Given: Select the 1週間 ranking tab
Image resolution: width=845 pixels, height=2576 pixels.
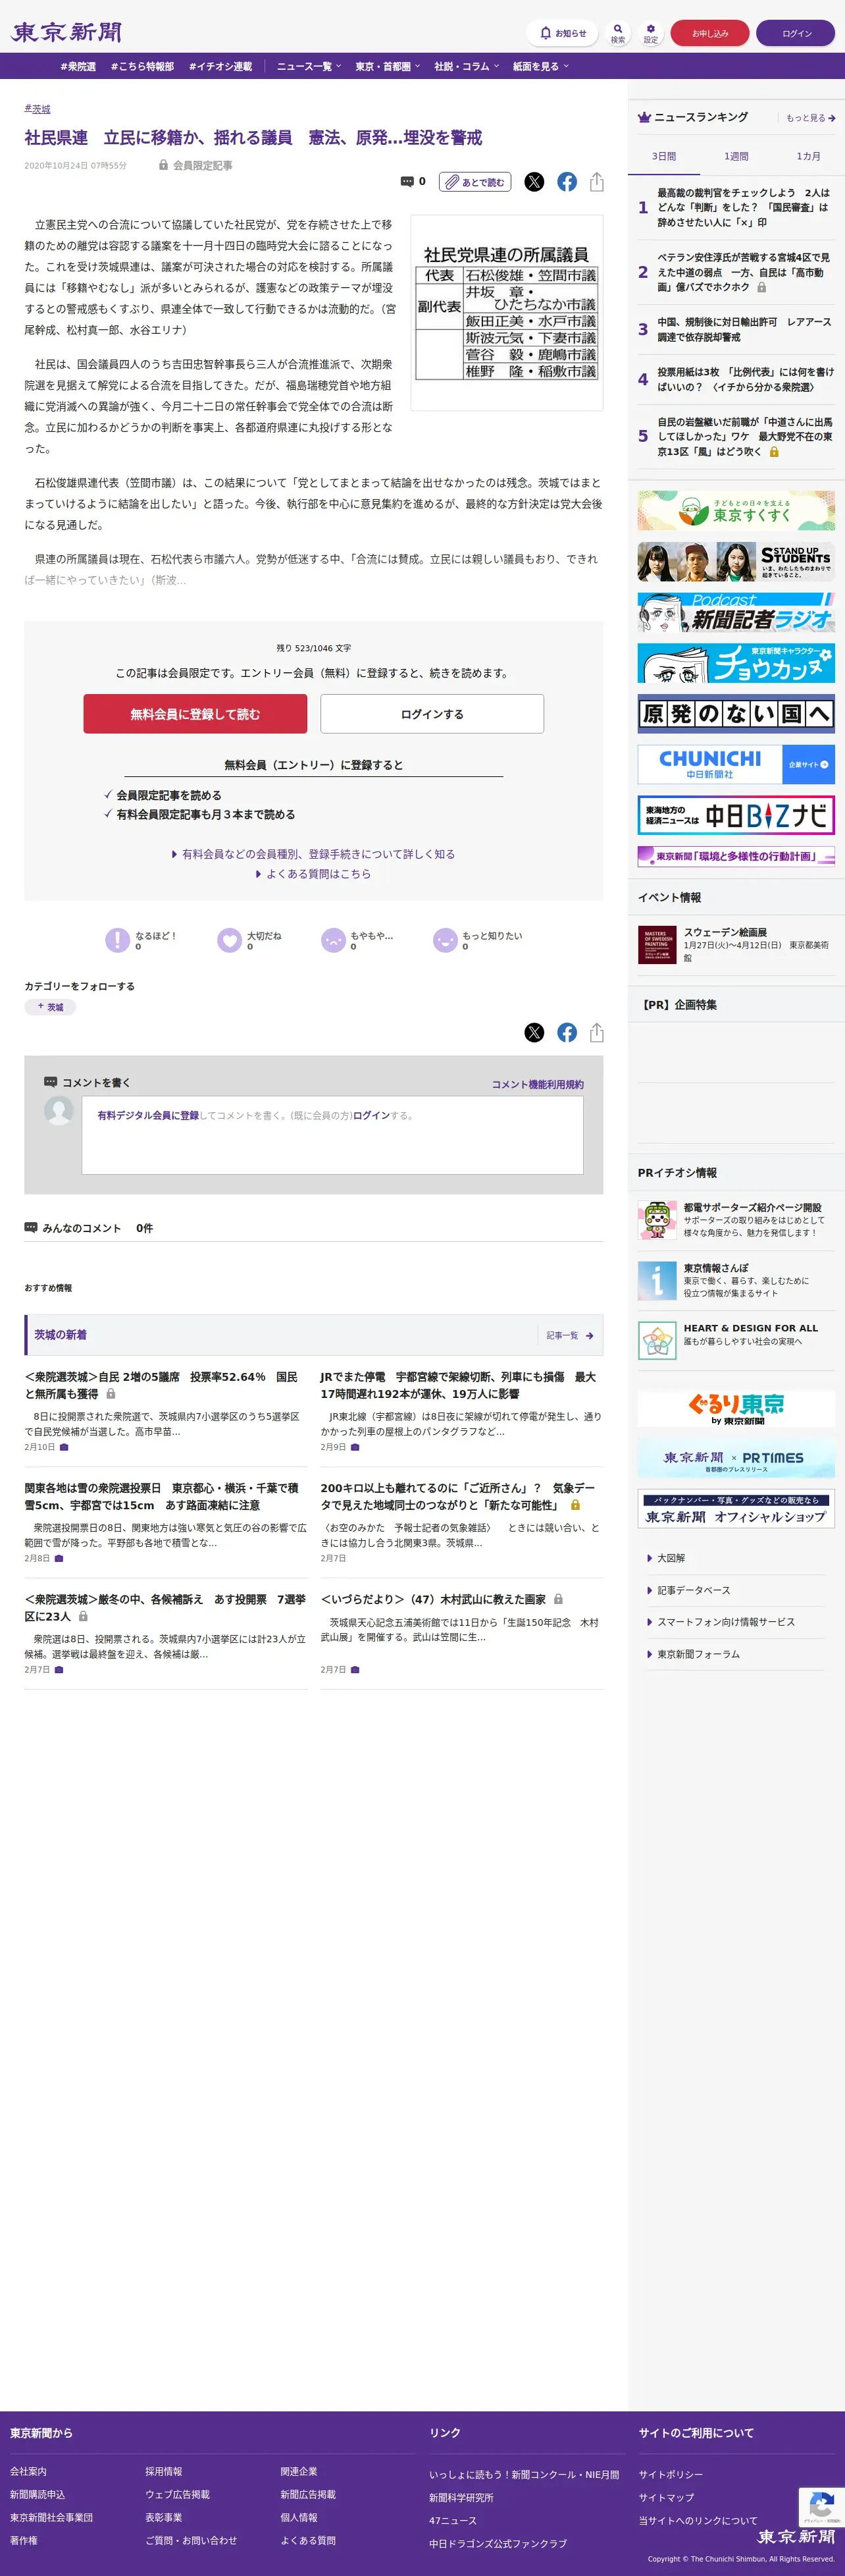Looking at the screenshot, I should [736, 157].
